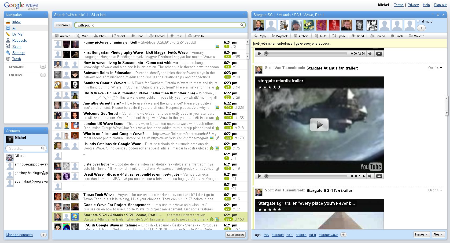Click Manage contacts link
Image resolution: width=450 pixels, height=243 pixels.
[x=19, y=235]
